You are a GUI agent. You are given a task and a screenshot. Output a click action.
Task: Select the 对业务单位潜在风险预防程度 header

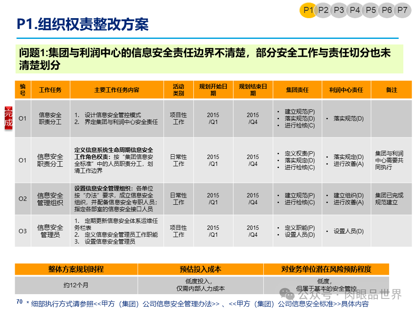[326, 269]
